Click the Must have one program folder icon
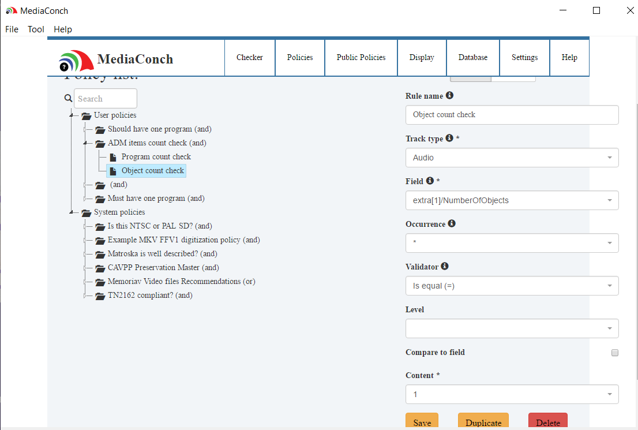 click(x=100, y=199)
